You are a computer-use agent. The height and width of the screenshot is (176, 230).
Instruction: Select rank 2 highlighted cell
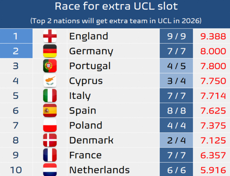(x=16, y=51)
